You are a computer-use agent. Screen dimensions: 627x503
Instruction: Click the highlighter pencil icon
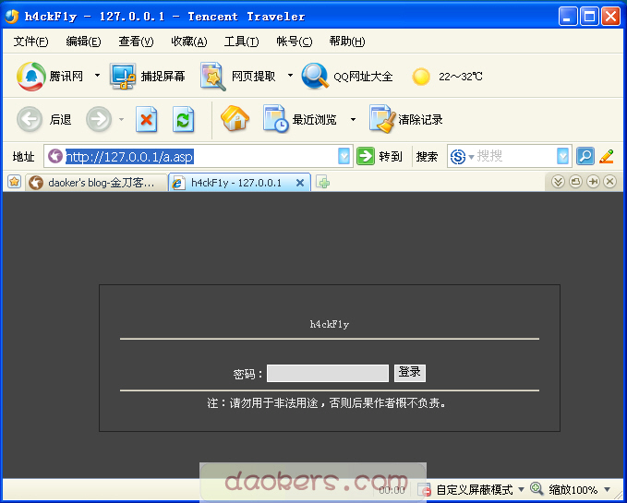[607, 156]
